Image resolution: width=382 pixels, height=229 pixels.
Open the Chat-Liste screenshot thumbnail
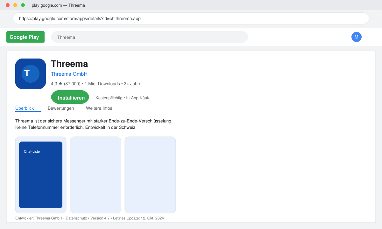41,175
